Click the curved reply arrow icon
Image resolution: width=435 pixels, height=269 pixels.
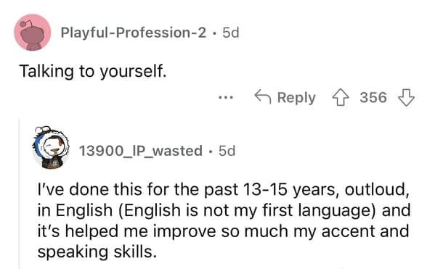[263, 96]
